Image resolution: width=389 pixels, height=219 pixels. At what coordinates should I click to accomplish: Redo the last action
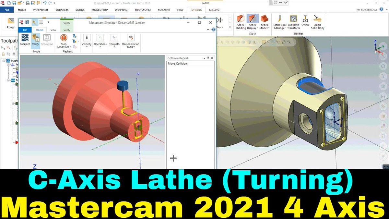tap(50, 3)
